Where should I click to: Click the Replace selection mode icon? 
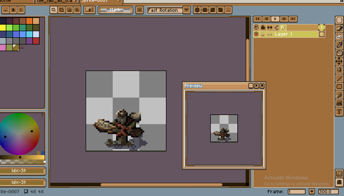tap(54, 10)
